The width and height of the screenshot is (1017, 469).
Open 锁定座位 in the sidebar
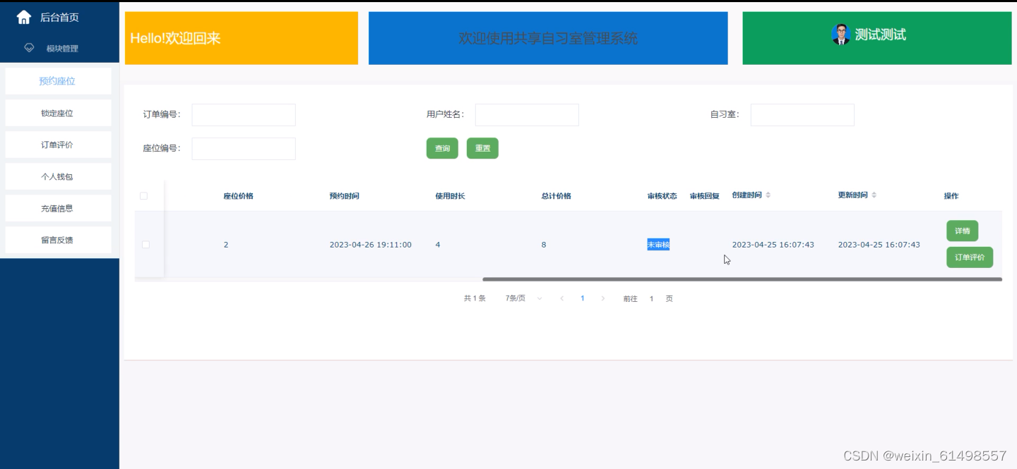(x=58, y=113)
